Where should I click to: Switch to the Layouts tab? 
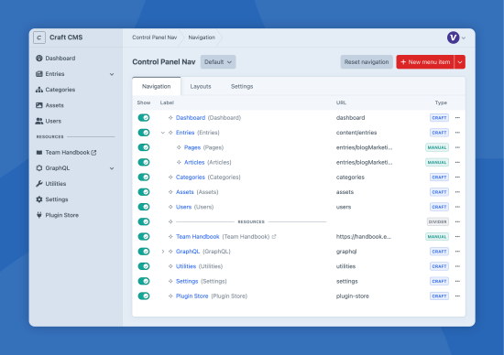201,86
